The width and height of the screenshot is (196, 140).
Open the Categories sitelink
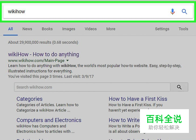coord(29,99)
